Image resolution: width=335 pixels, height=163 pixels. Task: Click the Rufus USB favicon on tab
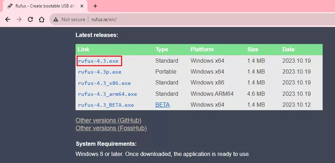tap(10, 6)
